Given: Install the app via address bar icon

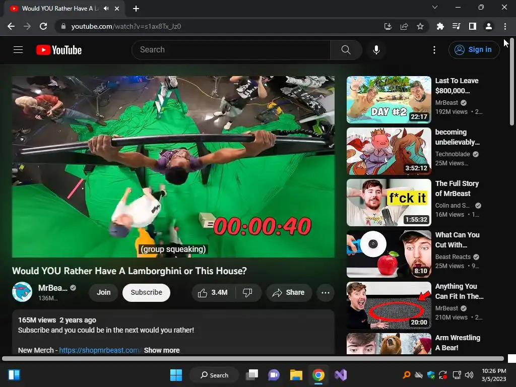Looking at the screenshot, I should pyautogui.click(x=388, y=26).
